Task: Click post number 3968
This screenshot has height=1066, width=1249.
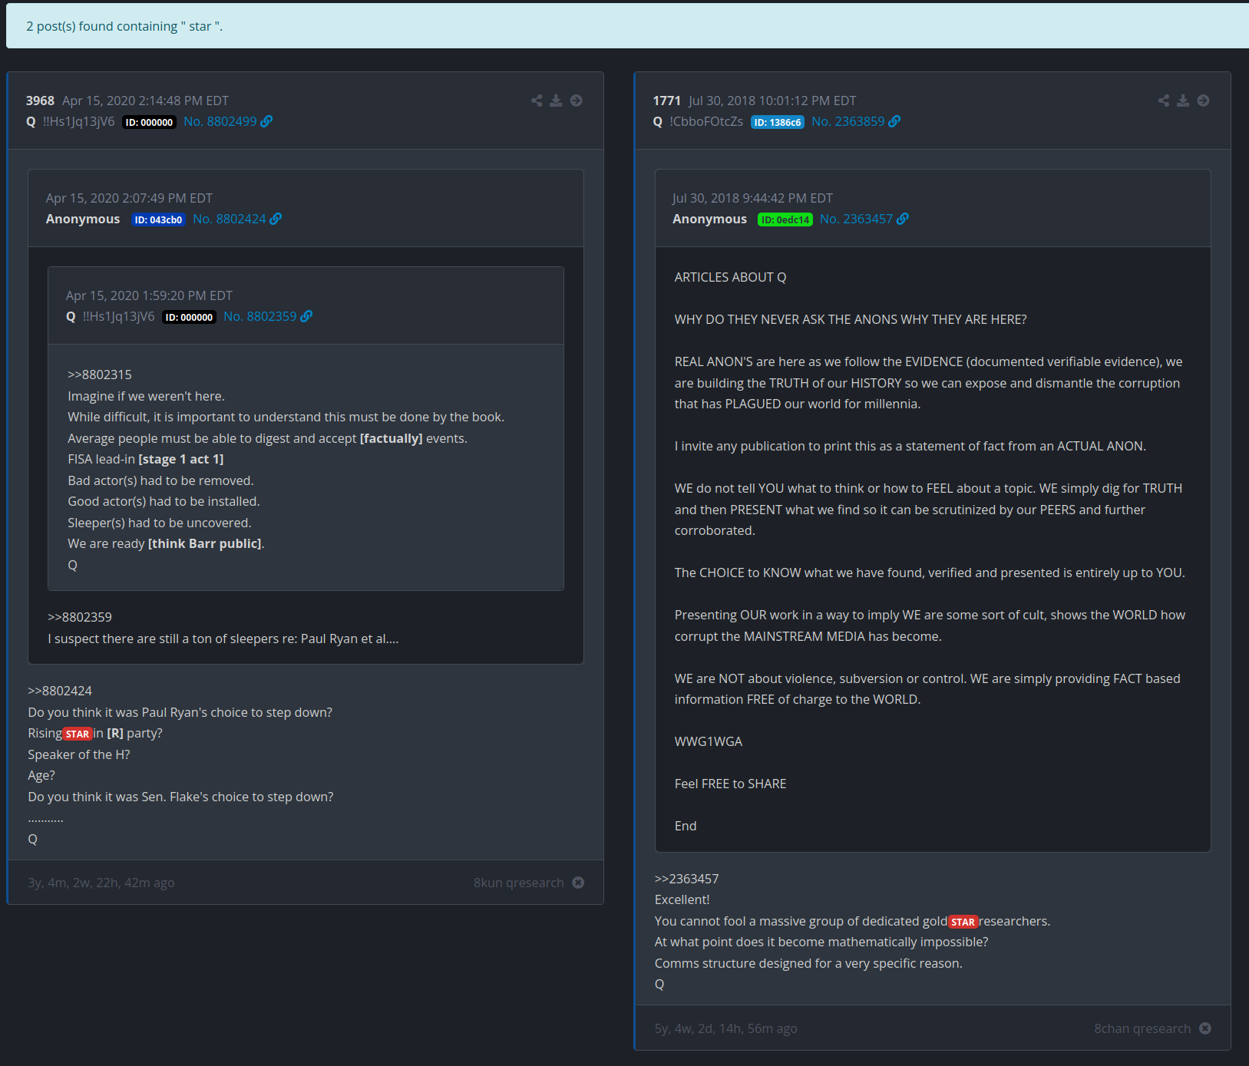Action: [40, 101]
